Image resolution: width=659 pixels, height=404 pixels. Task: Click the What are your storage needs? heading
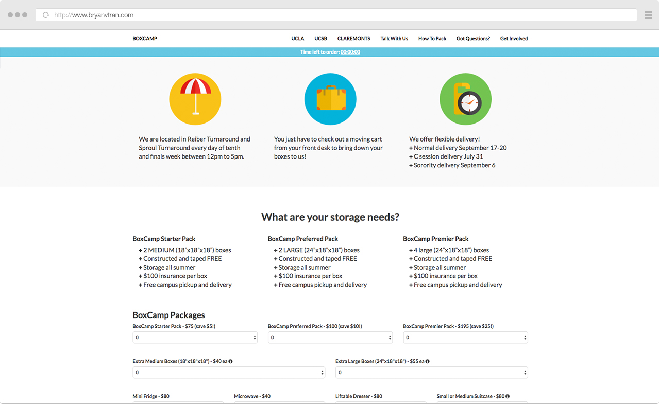(330, 217)
